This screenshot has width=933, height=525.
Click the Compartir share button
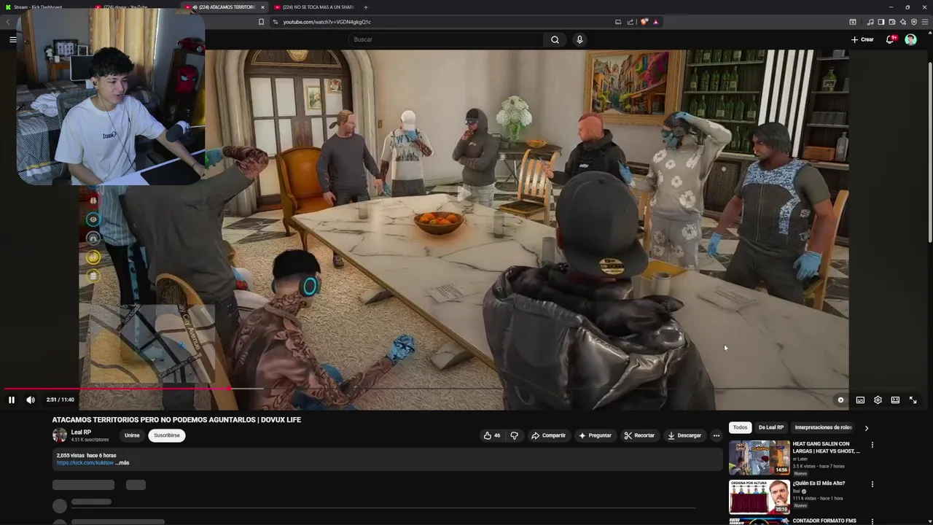(548, 435)
